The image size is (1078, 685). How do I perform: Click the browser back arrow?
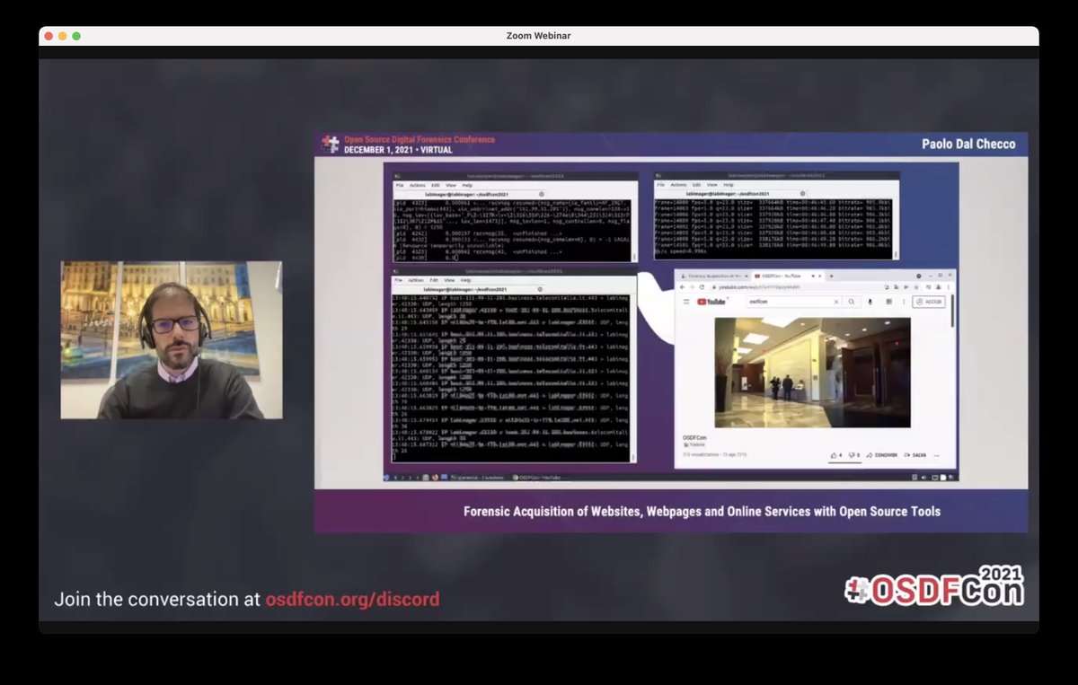point(683,285)
